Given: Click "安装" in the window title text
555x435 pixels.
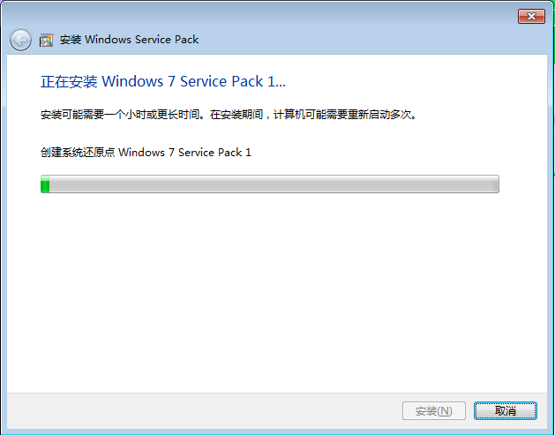Looking at the screenshot, I should tap(71, 40).
